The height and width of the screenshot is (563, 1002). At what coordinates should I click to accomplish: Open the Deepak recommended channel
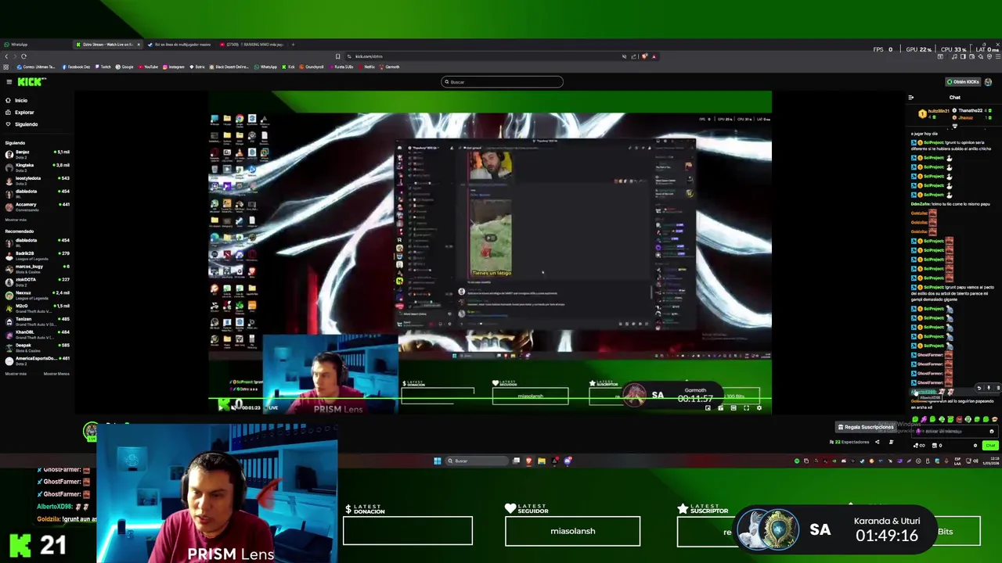tap(38, 347)
